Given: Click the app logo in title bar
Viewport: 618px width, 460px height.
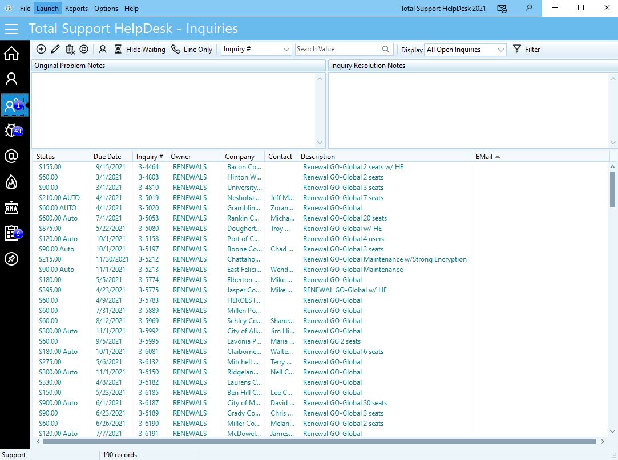Looking at the screenshot, I should (x=9, y=9).
